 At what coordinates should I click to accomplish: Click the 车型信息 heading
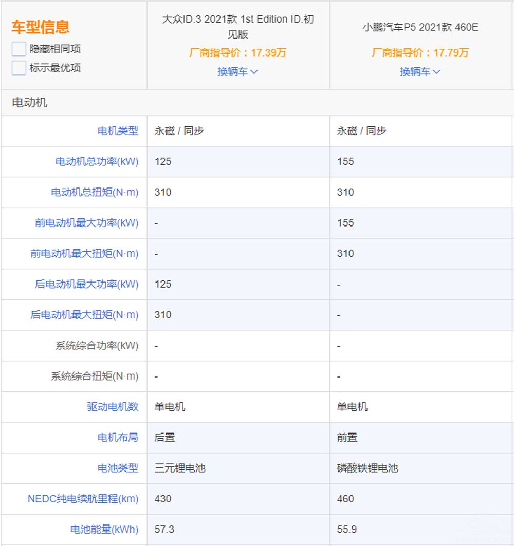point(40,27)
